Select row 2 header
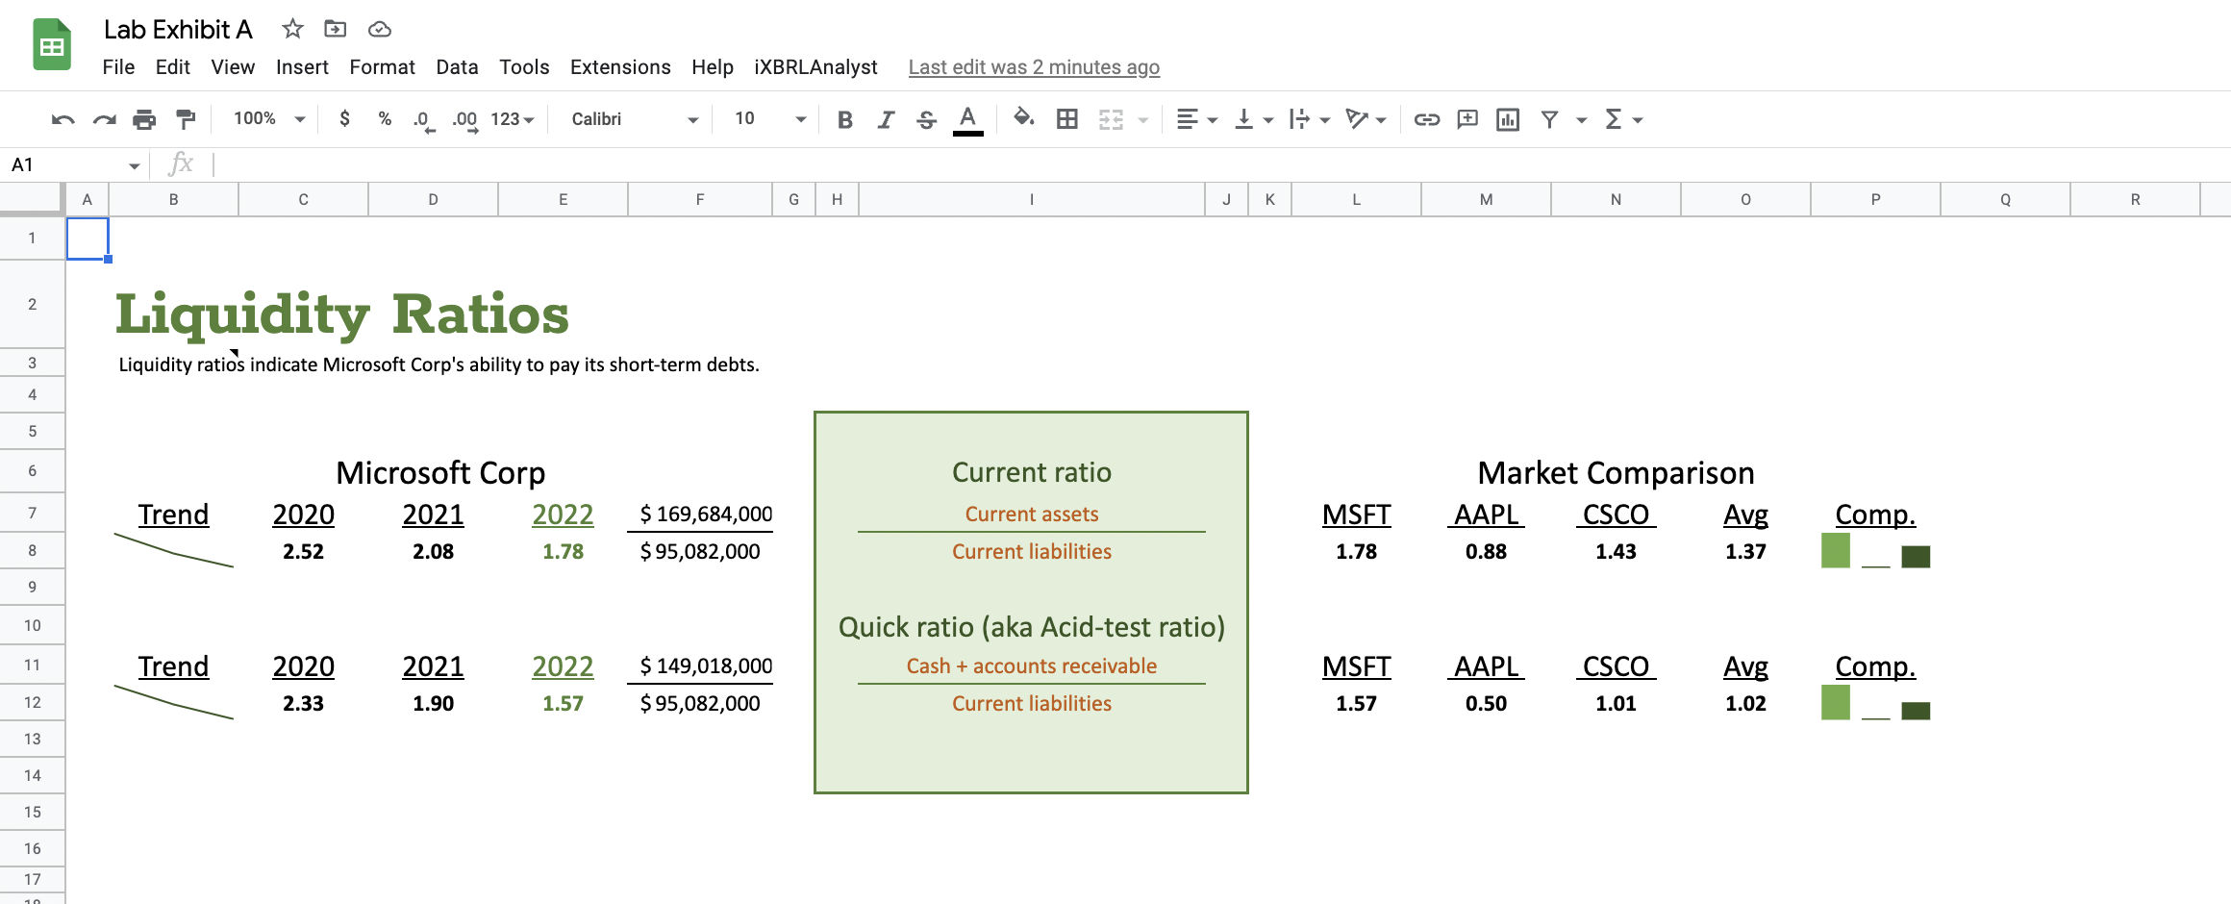Viewport: 2231px width, 904px height. pyautogui.click(x=32, y=304)
